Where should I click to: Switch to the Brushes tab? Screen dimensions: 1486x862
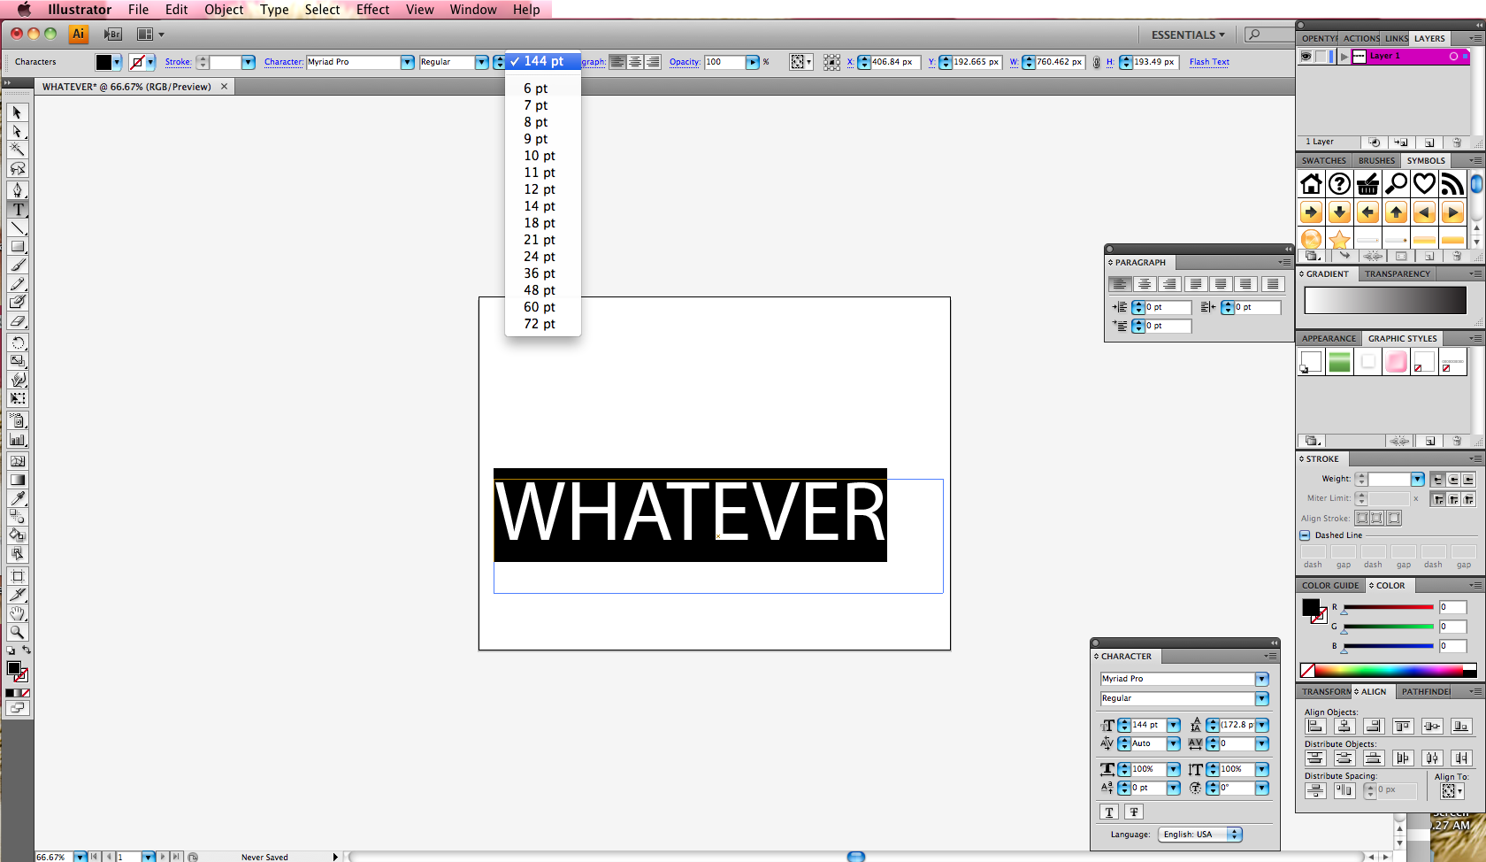(x=1376, y=160)
